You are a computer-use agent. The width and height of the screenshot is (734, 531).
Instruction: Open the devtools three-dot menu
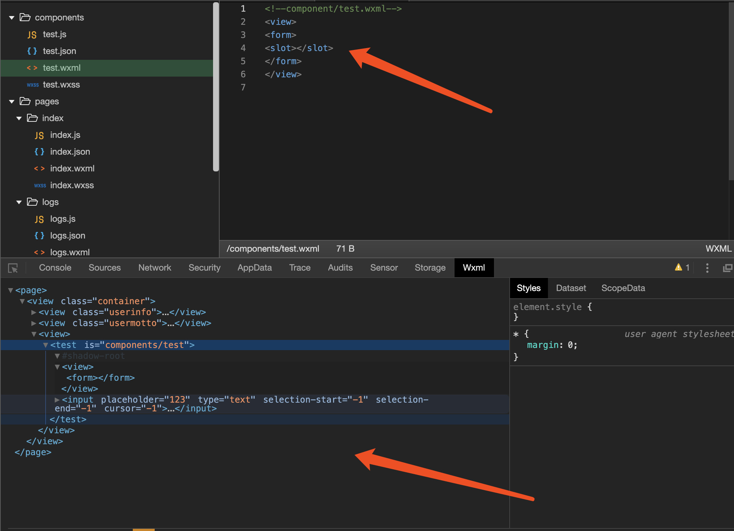click(x=707, y=268)
